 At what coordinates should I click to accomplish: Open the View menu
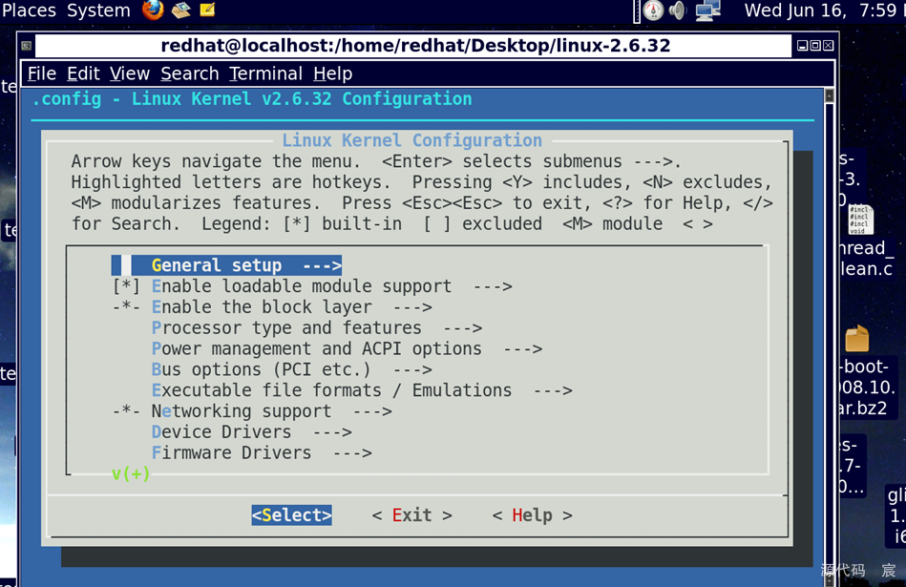coord(130,73)
